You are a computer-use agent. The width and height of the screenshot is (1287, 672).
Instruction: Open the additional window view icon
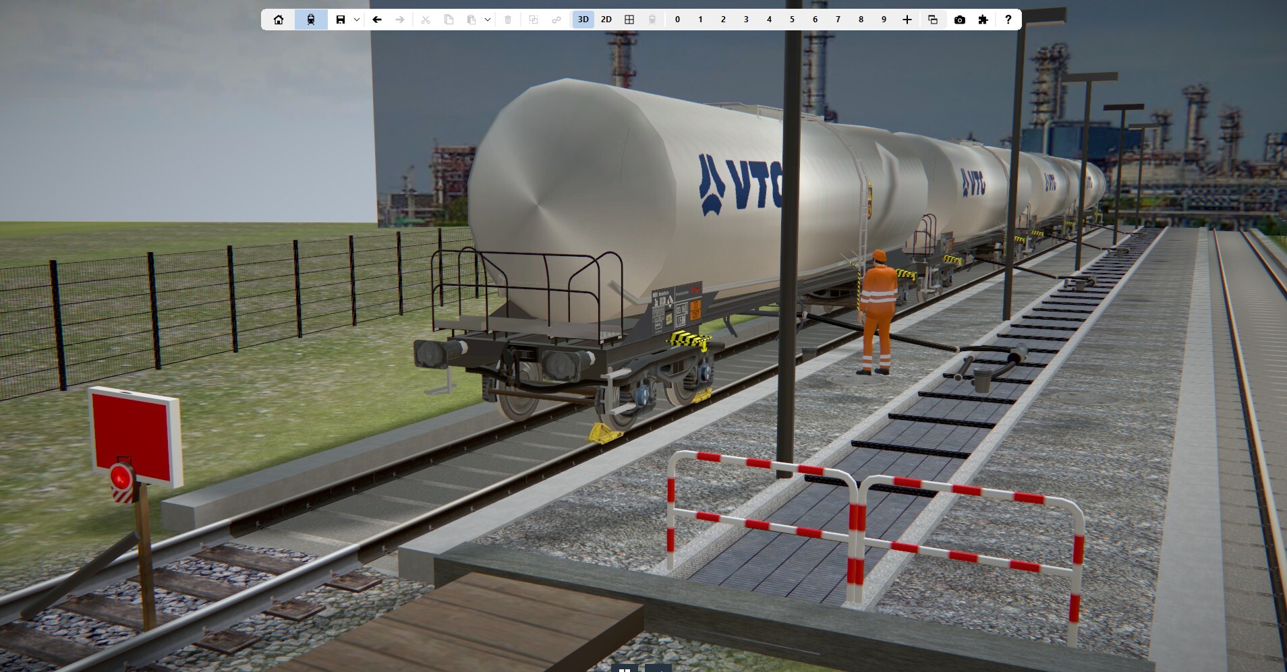point(933,20)
